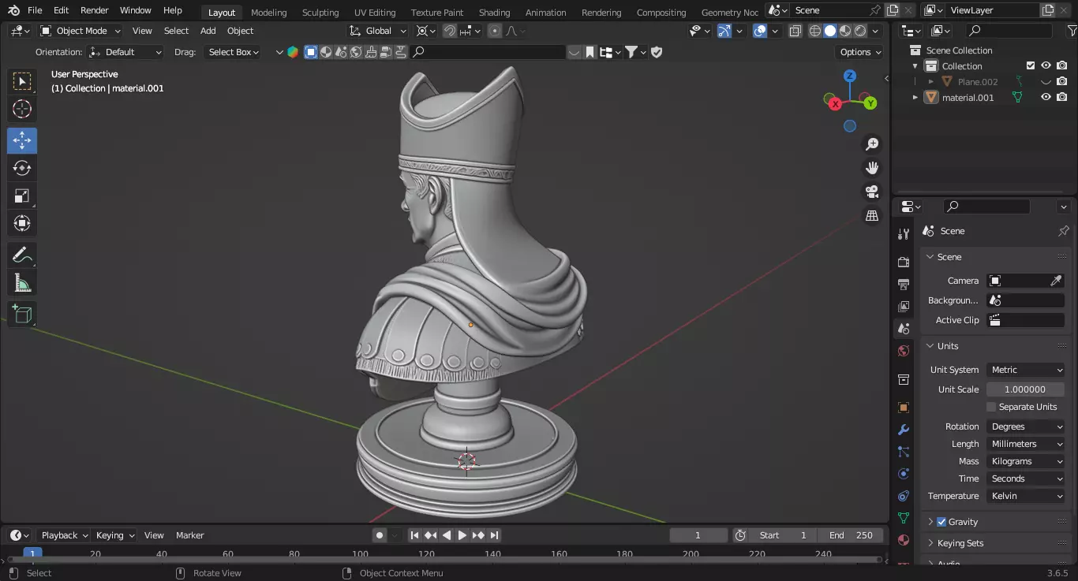This screenshot has height=581, width=1078.
Task: Toggle visibility eye of material.001
Action: pos(1046,97)
